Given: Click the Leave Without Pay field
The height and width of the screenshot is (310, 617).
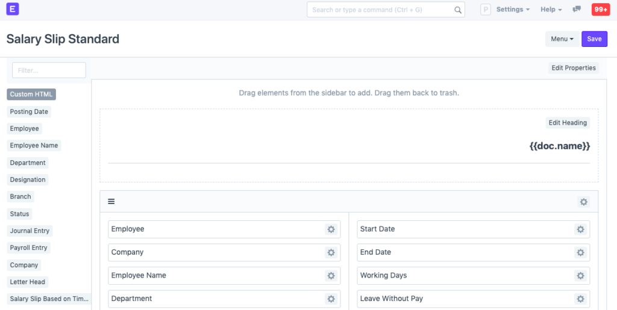Looking at the screenshot, I should (x=474, y=299).
